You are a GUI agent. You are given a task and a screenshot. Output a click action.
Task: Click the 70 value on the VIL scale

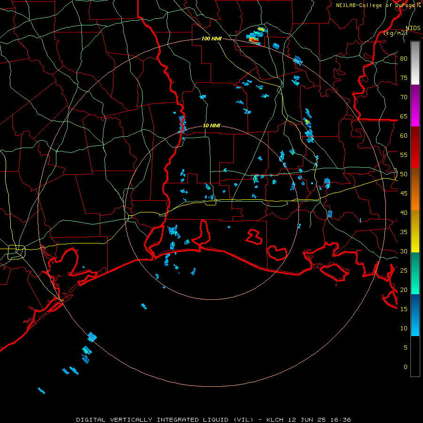[x=404, y=97]
